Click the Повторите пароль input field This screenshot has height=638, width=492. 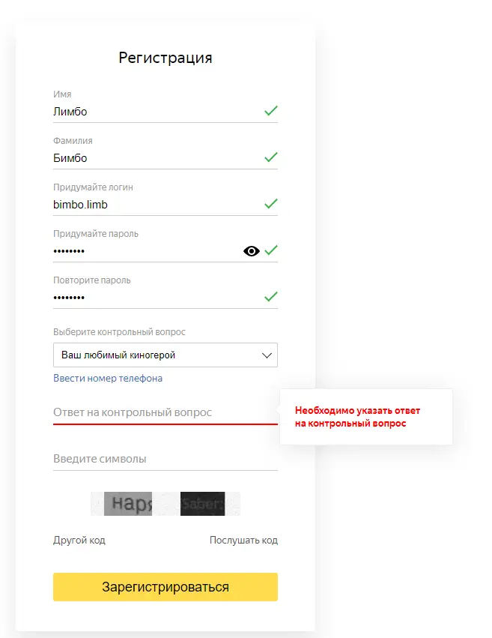(165, 298)
